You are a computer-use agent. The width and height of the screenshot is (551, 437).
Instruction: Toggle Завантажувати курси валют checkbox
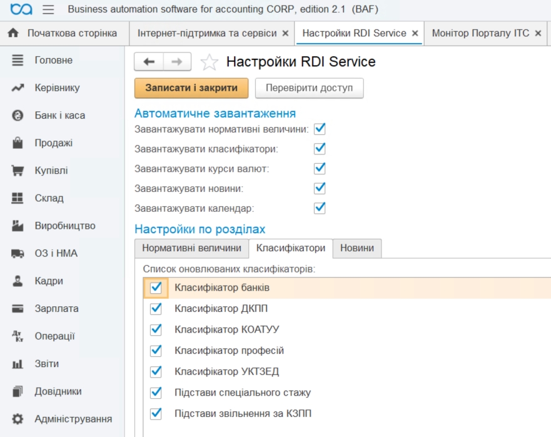click(320, 168)
